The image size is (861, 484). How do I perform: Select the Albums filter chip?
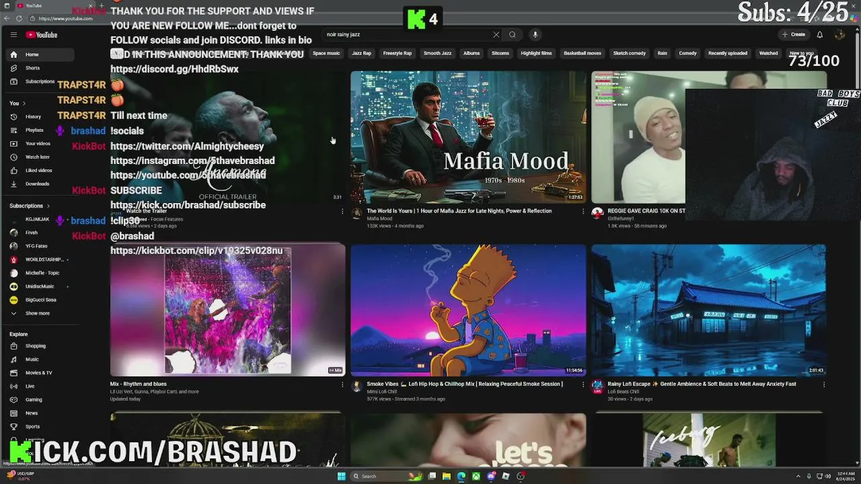point(472,53)
